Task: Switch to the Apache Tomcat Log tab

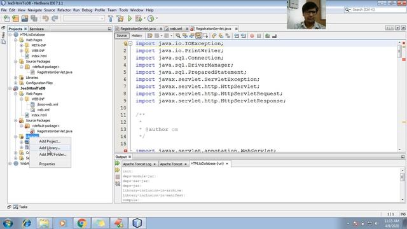Action: coord(137,164)
